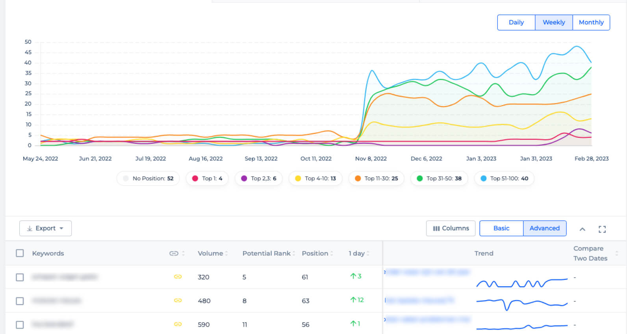Switch chart to Daily view
Screen dimensions: 627x334
(516, 22)
